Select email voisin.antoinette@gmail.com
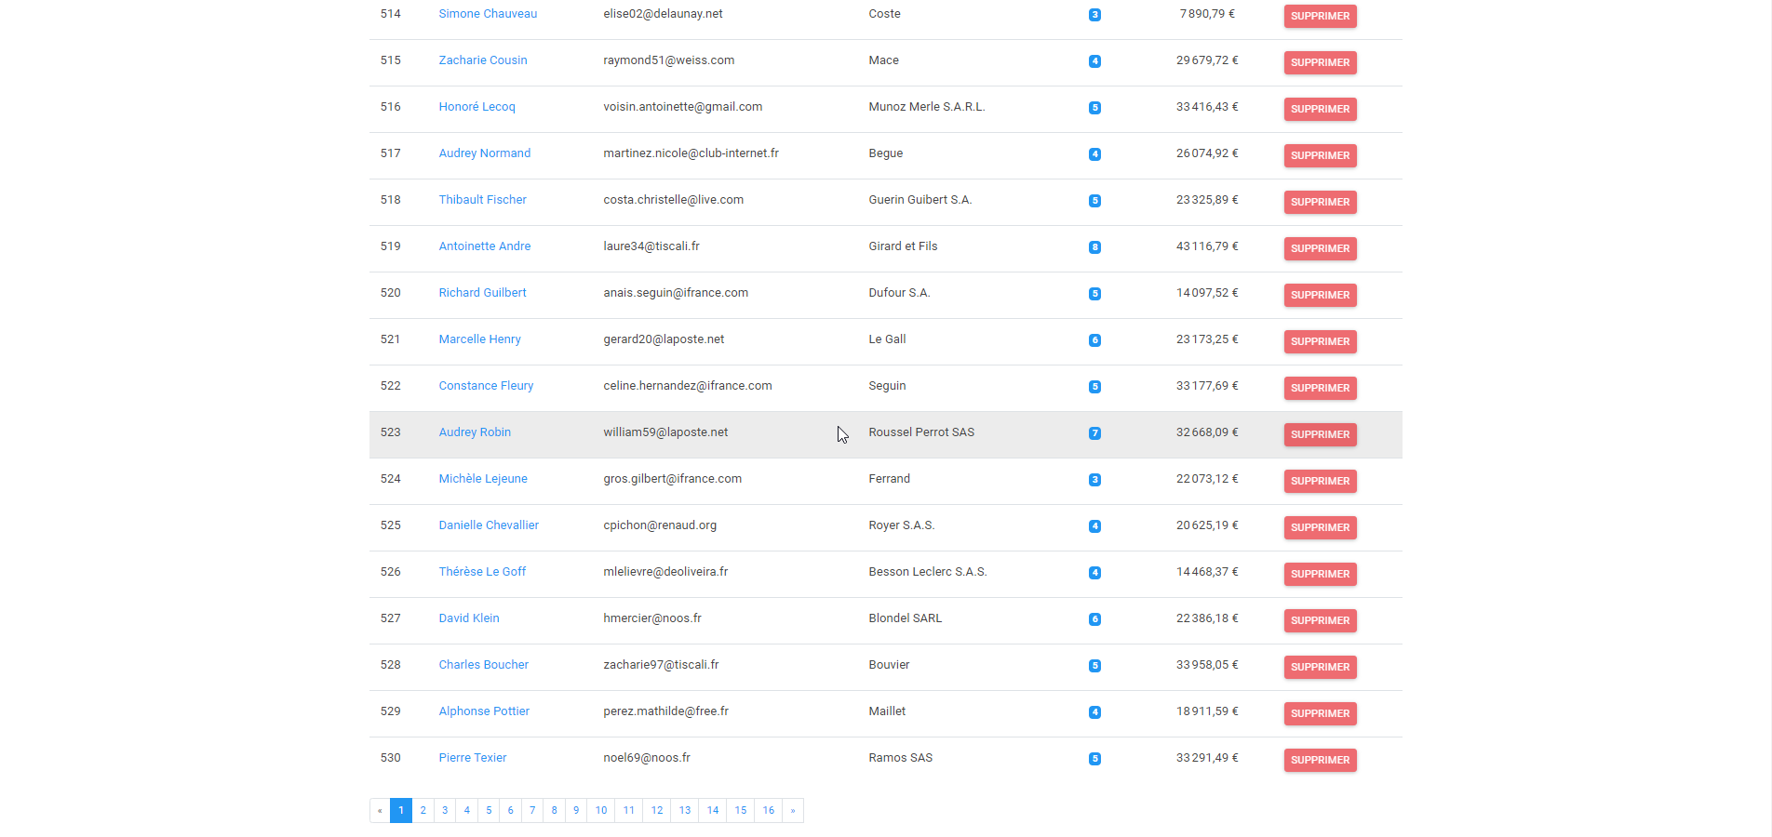 (682, 107)
